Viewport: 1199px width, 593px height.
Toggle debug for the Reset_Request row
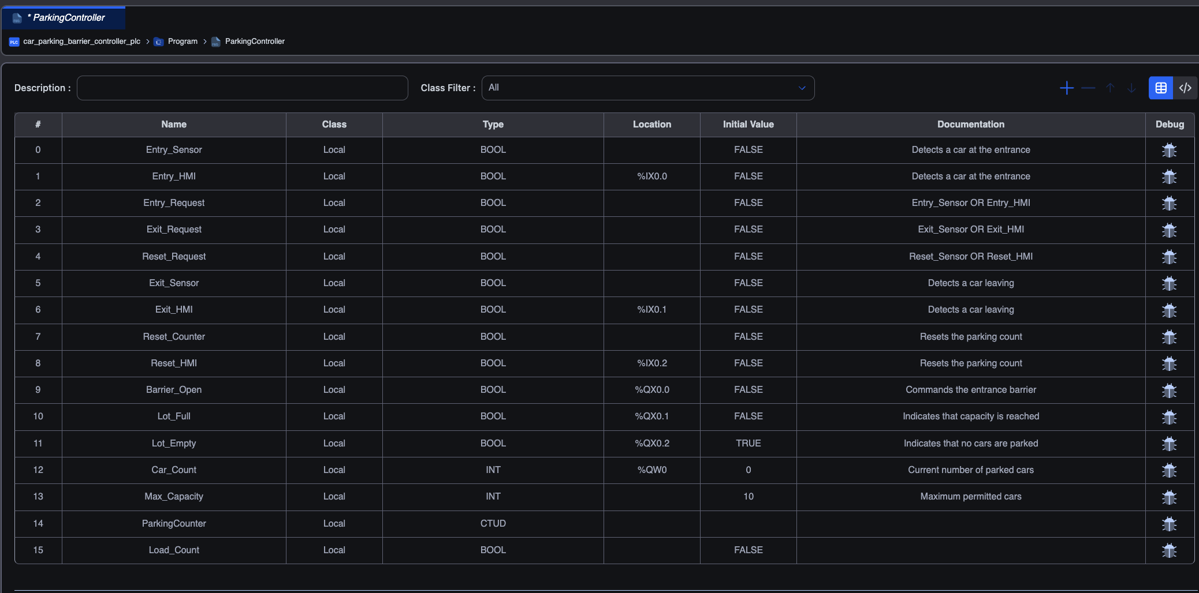(1169, 257)
